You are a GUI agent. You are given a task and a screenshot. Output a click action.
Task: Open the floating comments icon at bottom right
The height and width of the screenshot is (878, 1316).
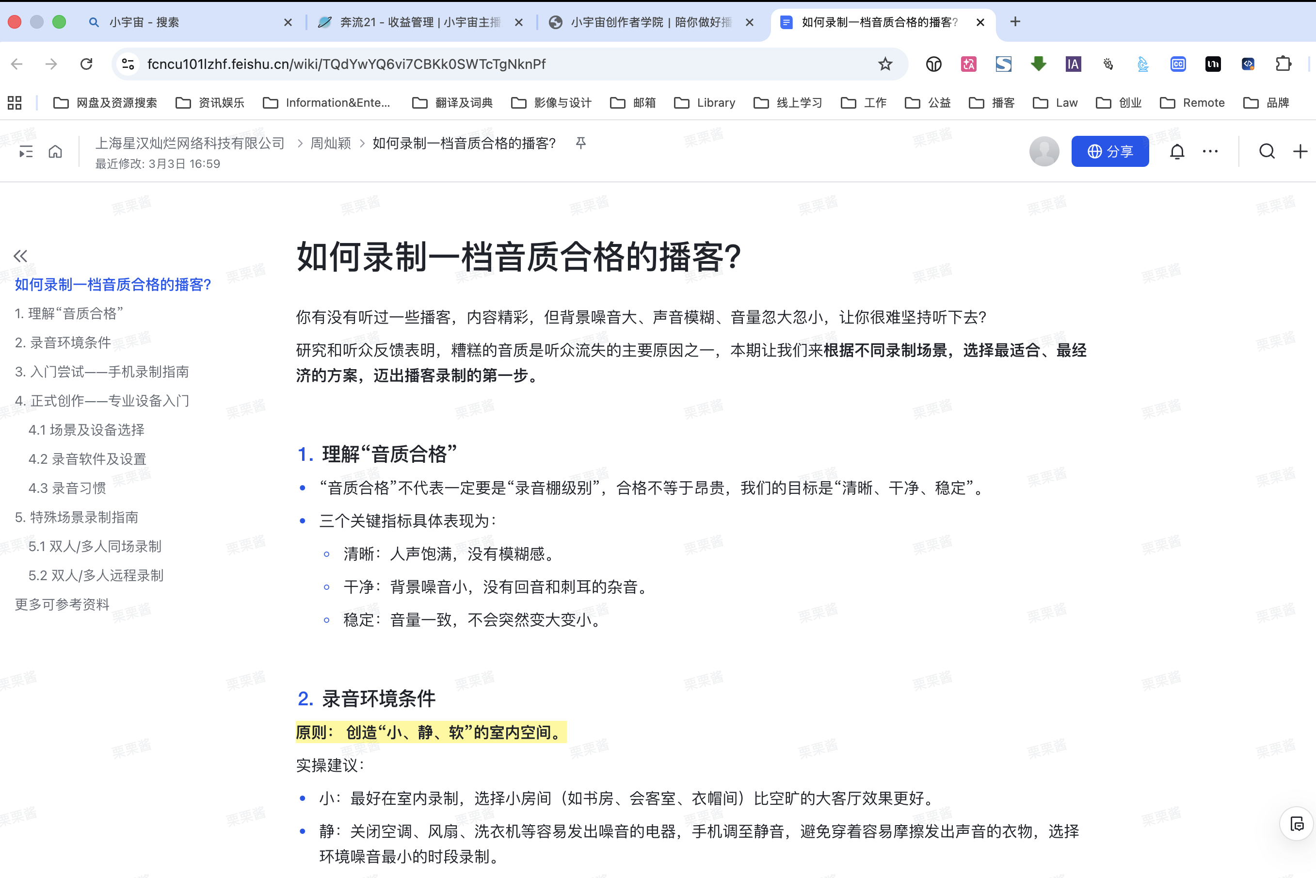click(1297, 824)
